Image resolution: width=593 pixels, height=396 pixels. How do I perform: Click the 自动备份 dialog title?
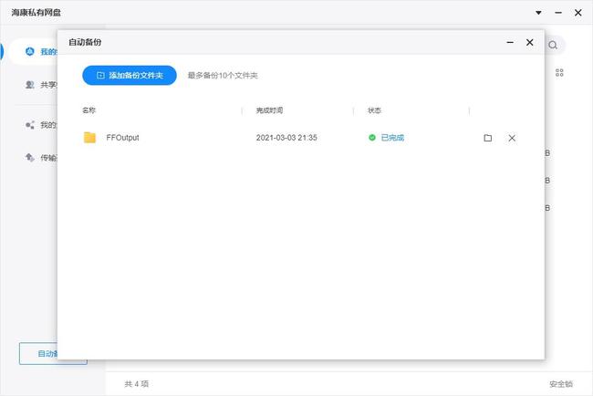(x=85, y=42)
